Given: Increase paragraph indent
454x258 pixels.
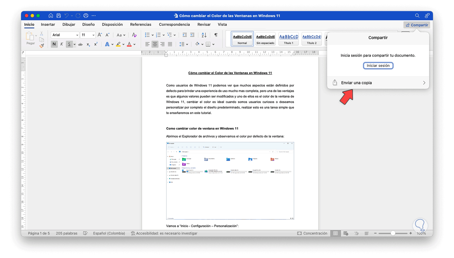Looking at the screenshot, I should [x=192, y=35].
